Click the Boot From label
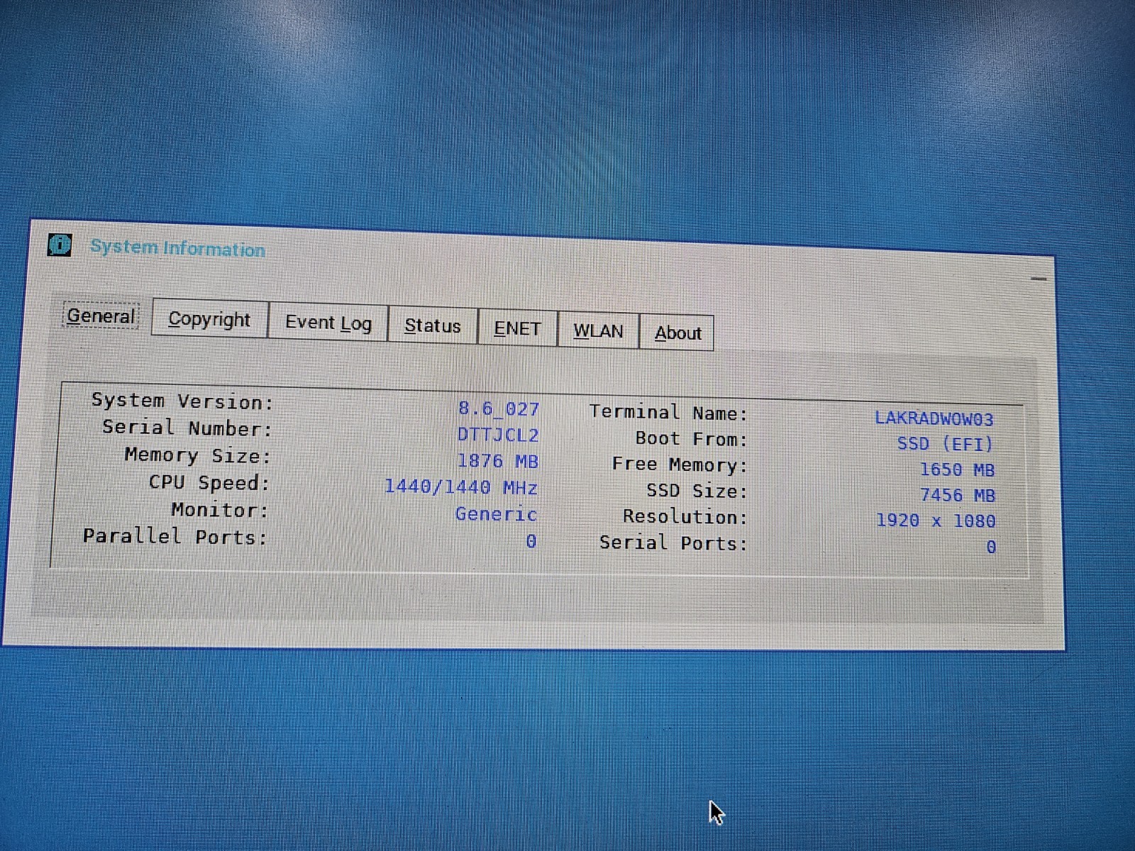 (692, 438)
